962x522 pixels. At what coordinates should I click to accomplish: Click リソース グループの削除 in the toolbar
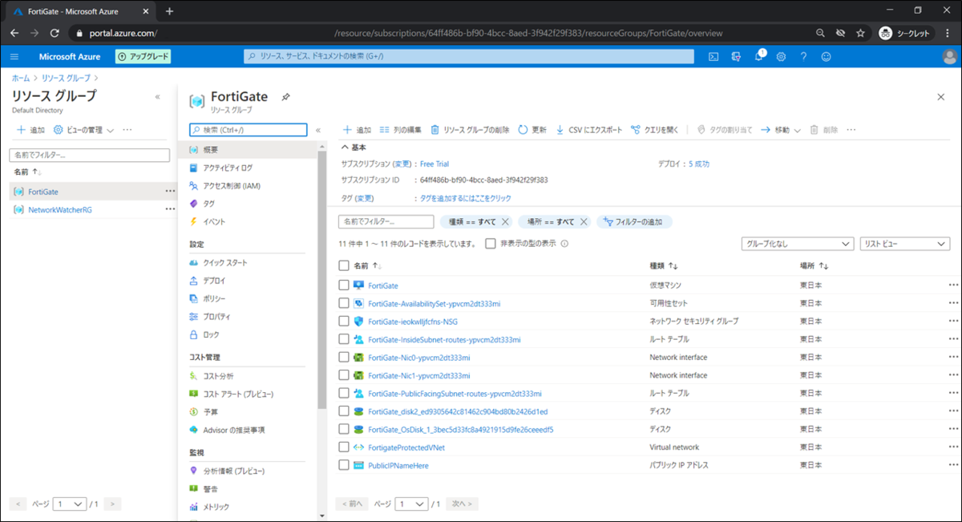coord(470,130)
